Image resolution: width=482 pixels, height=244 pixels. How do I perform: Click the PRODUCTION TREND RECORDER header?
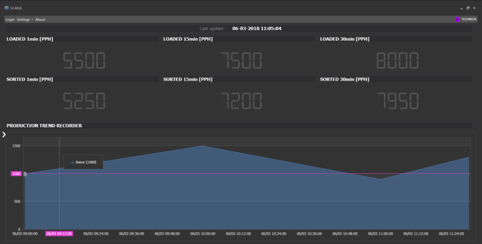[45, 126]
